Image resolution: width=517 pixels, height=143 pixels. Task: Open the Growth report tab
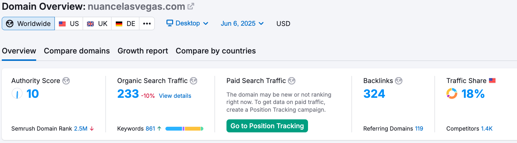tap(143, 51)
